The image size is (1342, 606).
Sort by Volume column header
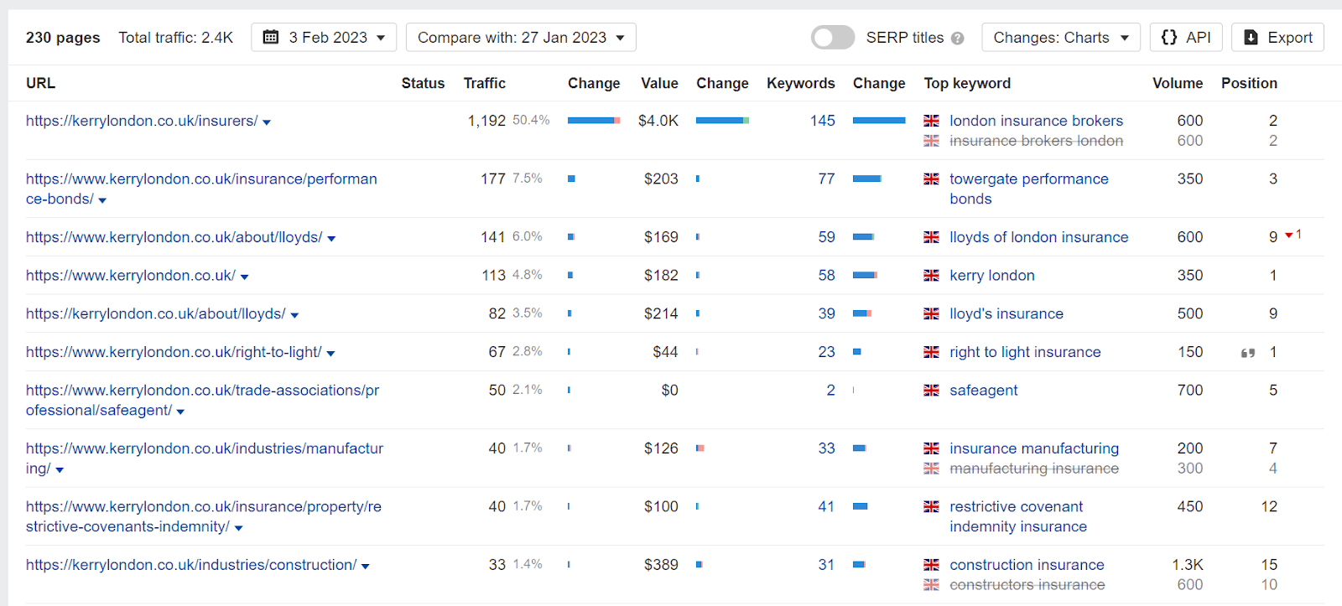tap(1178, 83)
